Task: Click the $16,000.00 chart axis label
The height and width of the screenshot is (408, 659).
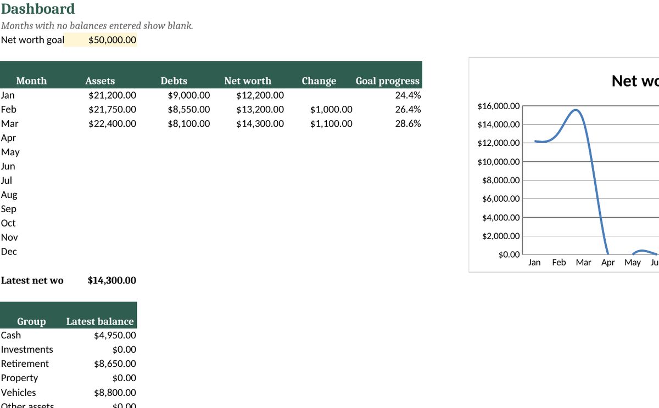Action: click(x=498, y=106)
